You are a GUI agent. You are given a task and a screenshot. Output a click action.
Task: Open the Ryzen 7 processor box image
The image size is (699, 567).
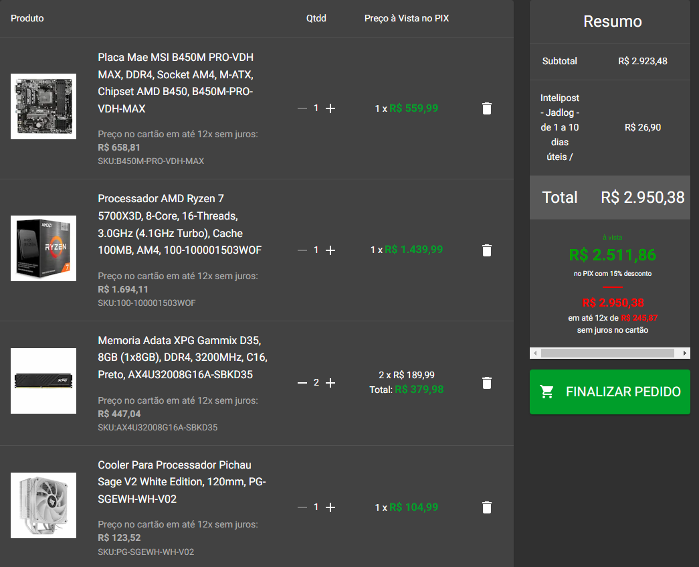[43, 248]
